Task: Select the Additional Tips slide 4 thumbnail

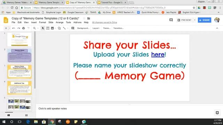Action: pyautogui.click(x=20, y=88)
